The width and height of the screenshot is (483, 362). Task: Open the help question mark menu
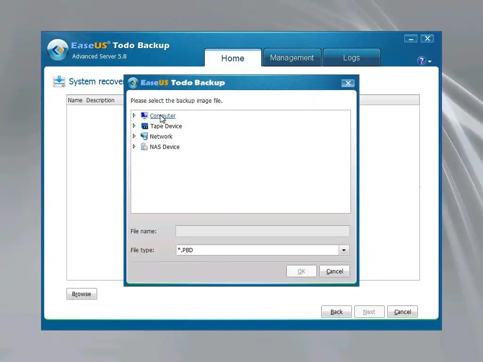click(x=421, y=61)
